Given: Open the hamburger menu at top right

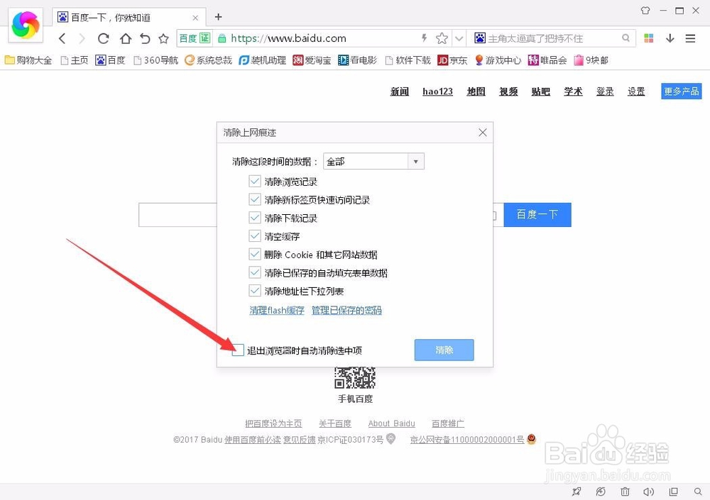Looking at the screenshot, I should click(x=690, y=38).
